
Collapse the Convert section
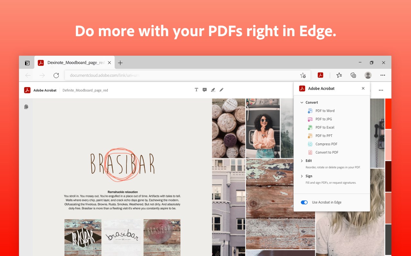(x=302, y=102)
